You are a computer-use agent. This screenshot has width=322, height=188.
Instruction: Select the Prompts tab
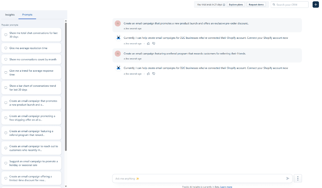click(27, 15)
